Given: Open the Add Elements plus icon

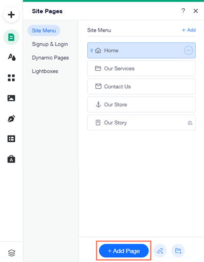Looking at the screenshot, I should 11,15.
